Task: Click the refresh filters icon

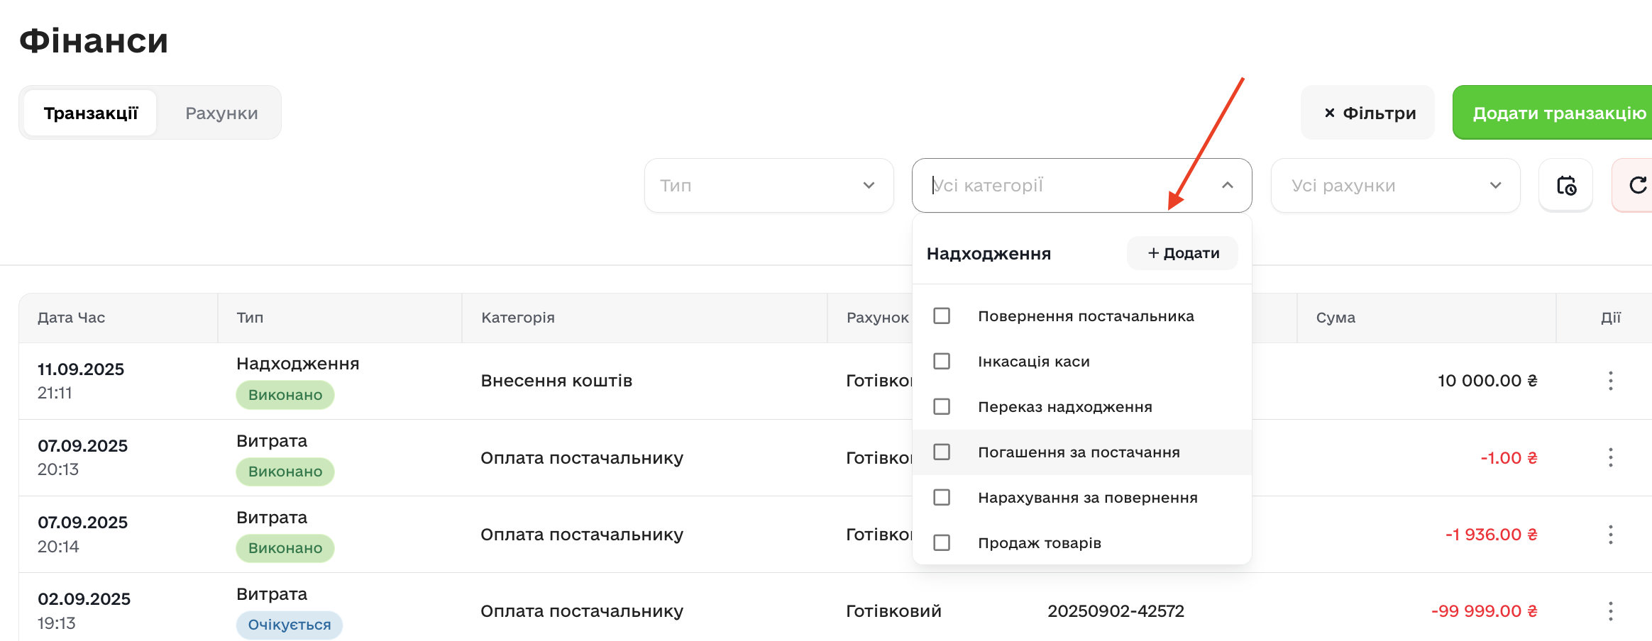Action: coord(1637,185)
